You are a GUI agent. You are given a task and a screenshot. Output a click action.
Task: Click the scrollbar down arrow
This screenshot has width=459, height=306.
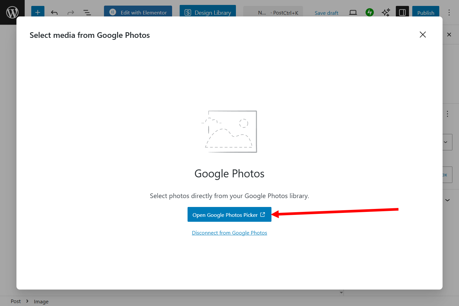pyautogui.click(x=341, y=293)
